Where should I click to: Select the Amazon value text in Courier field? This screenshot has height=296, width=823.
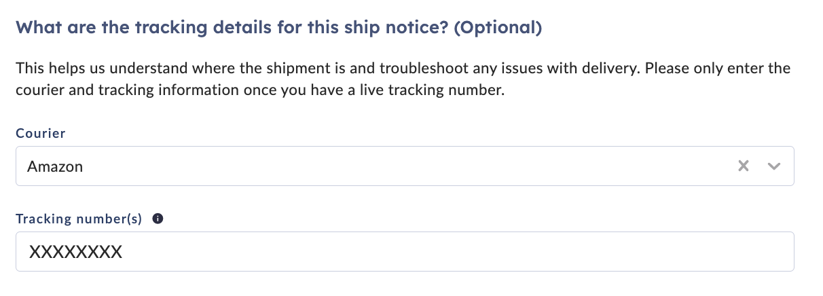tap(55, 166)
